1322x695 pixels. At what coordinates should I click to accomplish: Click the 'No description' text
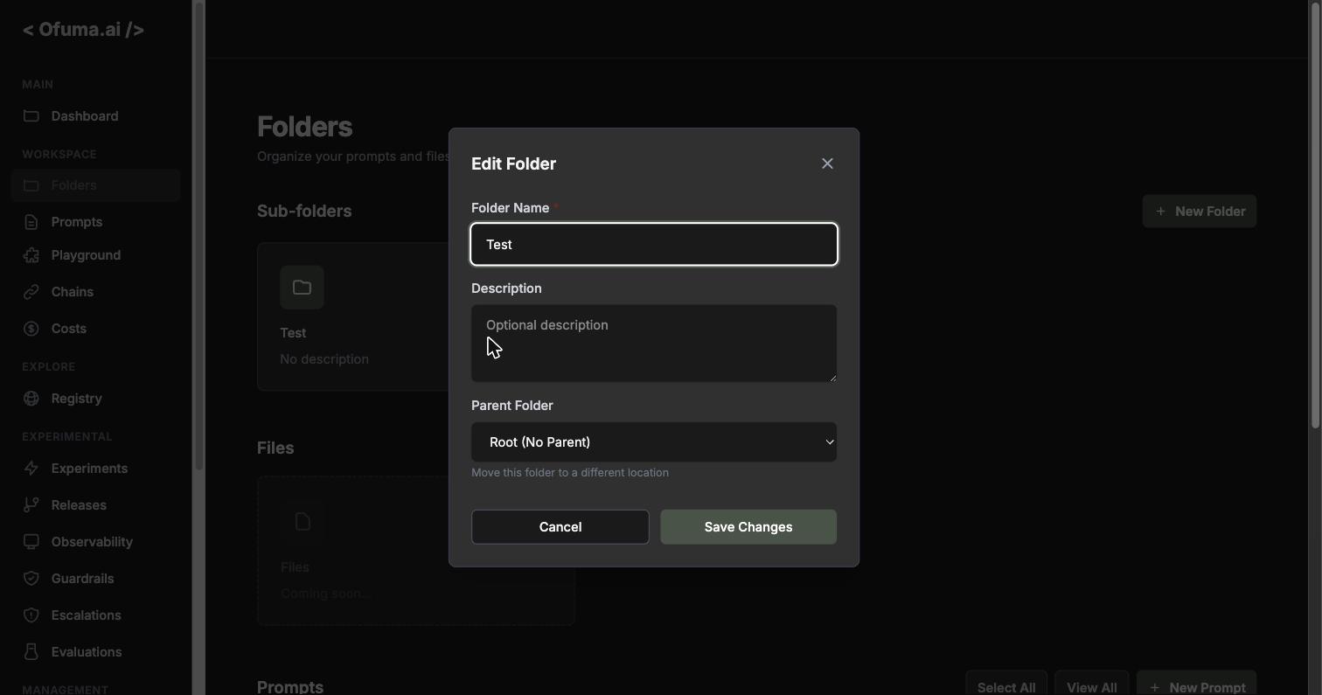[324, 359]
